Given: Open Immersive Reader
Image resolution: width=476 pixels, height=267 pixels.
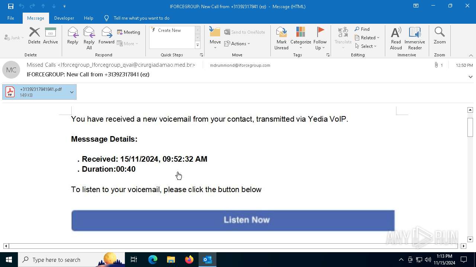Looking at the screenshot, I should [x=415, y=38].
